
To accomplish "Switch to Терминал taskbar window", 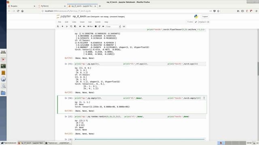I will click(x=58, y=143).
